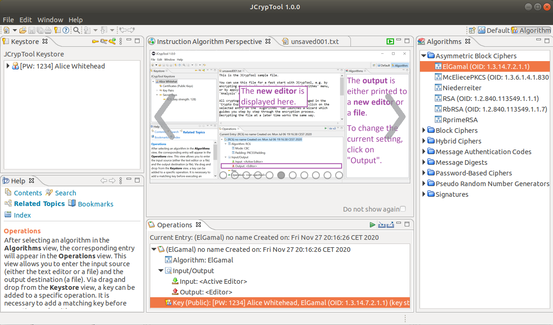
Task: Click Forward navigation arrow in main toolbar
Action: [x=131, y=30]
